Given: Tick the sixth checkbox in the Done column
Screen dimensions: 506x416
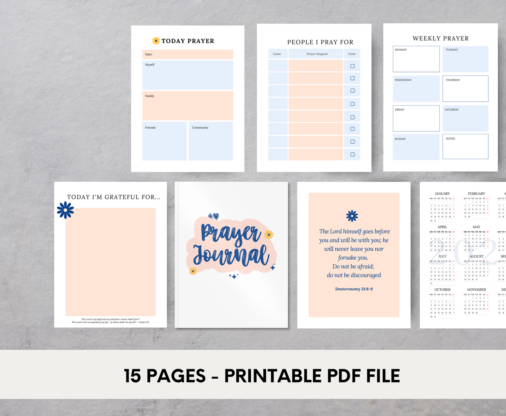Looking at the screenshot, I should pos(352,129).
